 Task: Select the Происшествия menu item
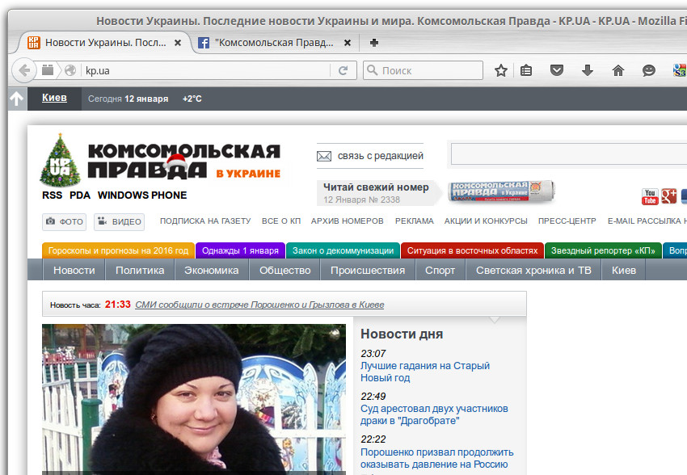click(367, 271)
